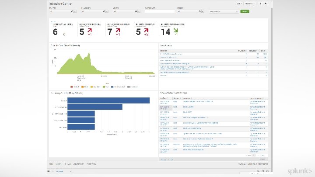Click the Attack Signatures count 7

pos(110,32)
